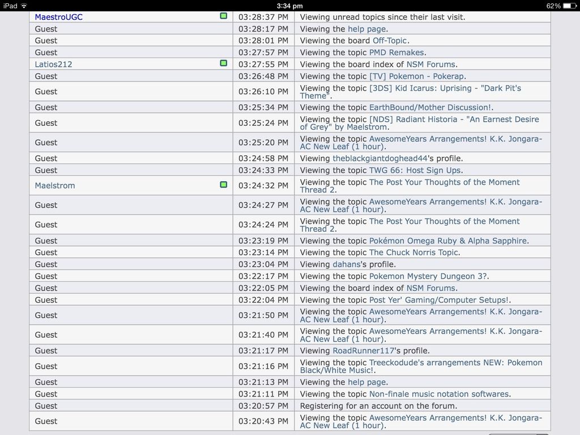Open The Chuck Norris Topic
Image resolution: width=580 pixels, height=435 pixels.
coord(413,253)
